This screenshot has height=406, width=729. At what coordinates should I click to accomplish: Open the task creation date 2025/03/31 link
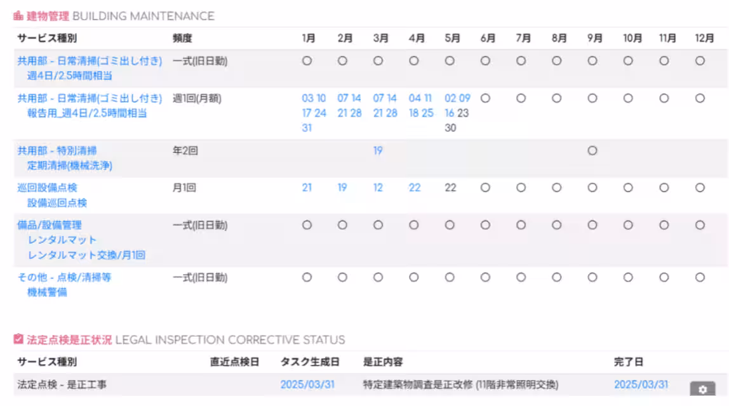(x=307, y=384)
